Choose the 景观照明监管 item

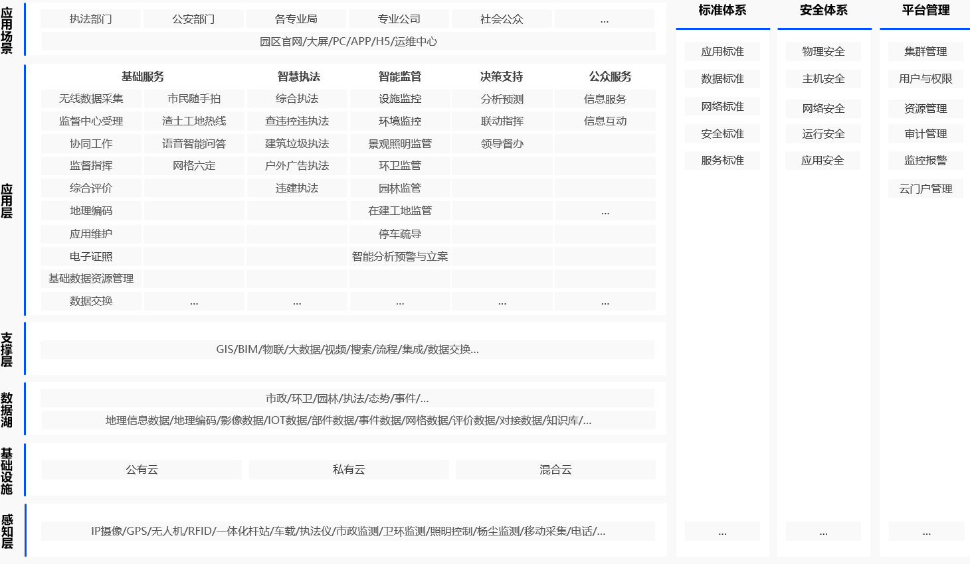point(400,144)
